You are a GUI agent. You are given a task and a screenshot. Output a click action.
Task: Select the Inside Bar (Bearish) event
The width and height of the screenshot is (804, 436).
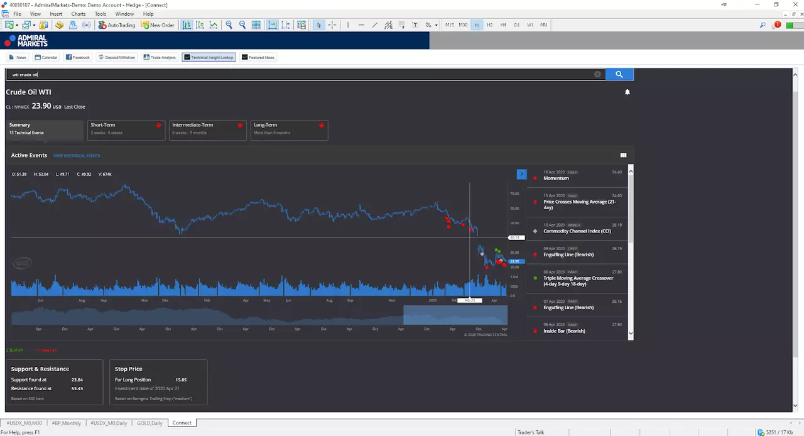click(577, 328)
